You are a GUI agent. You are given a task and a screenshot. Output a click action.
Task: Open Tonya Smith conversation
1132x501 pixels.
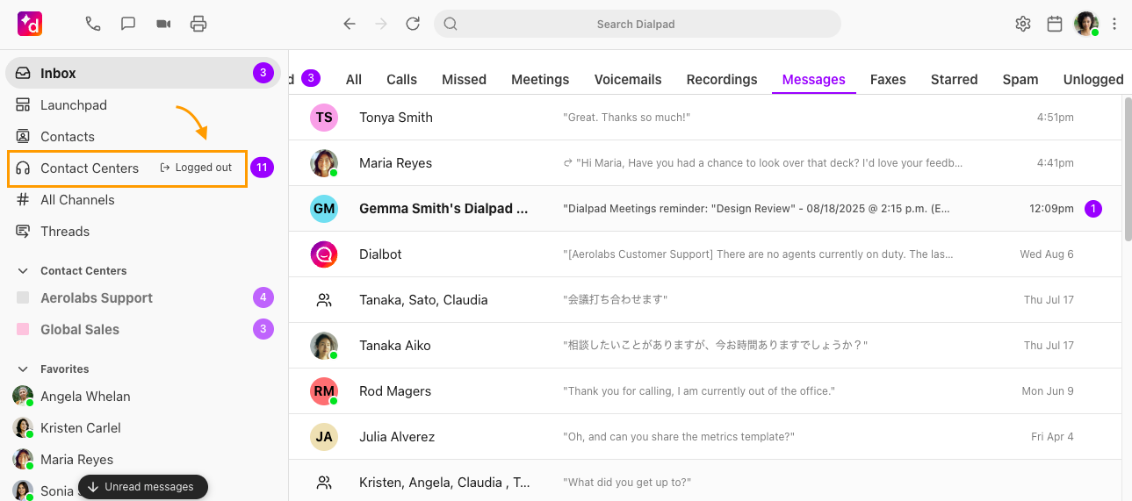pos(705,118)
